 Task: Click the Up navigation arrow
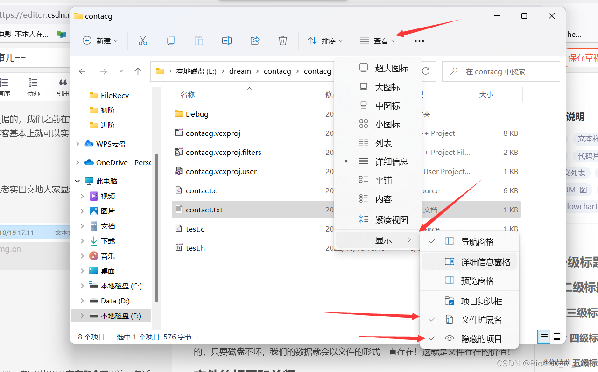[x=138, y=71]
